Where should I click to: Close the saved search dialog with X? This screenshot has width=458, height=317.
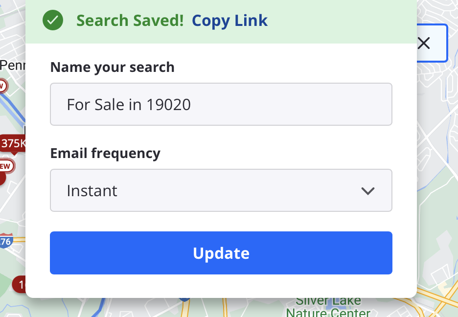pyautogui.click(x=424, y=43)
